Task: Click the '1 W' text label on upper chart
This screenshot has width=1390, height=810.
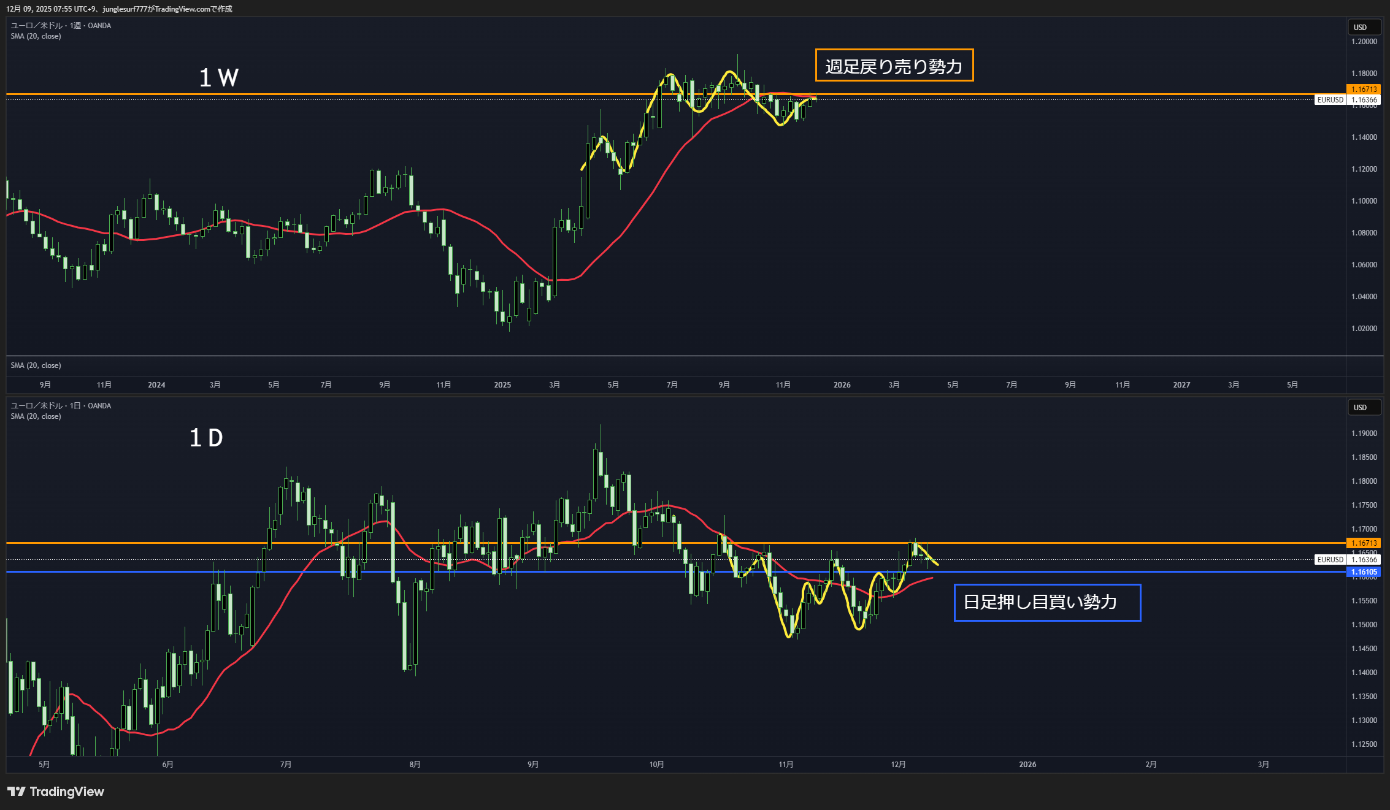Action: (x=218, y=77)
